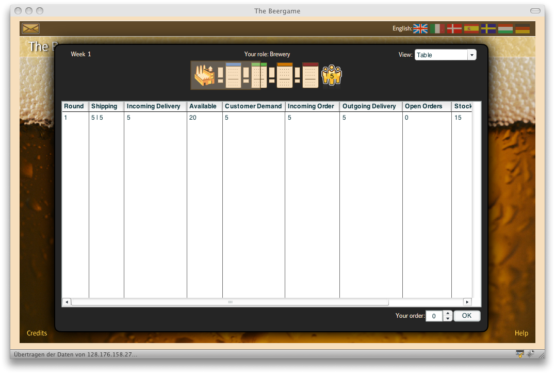Select the Available cell value 20
The image size is (555, 374).
pyautogui.click(x=204, y=118)
